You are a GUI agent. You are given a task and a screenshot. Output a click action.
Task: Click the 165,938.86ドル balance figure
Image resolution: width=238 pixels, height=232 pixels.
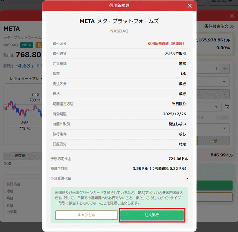tap(214, 40)
